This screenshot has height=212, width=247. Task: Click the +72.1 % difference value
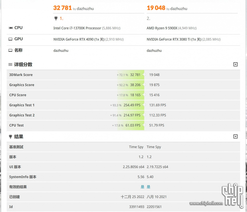(x=122, y=75)
